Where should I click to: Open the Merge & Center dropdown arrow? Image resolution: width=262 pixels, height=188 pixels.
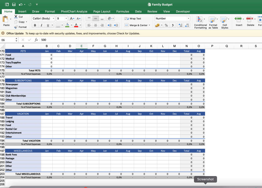pos(149,25)
